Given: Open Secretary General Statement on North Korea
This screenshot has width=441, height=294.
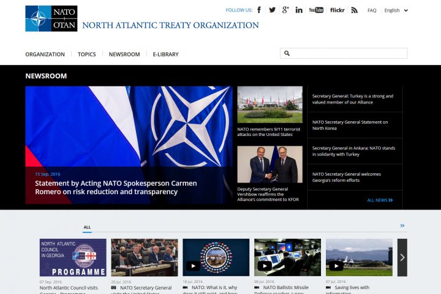Looking at the screenshot, I should point(350,125).
